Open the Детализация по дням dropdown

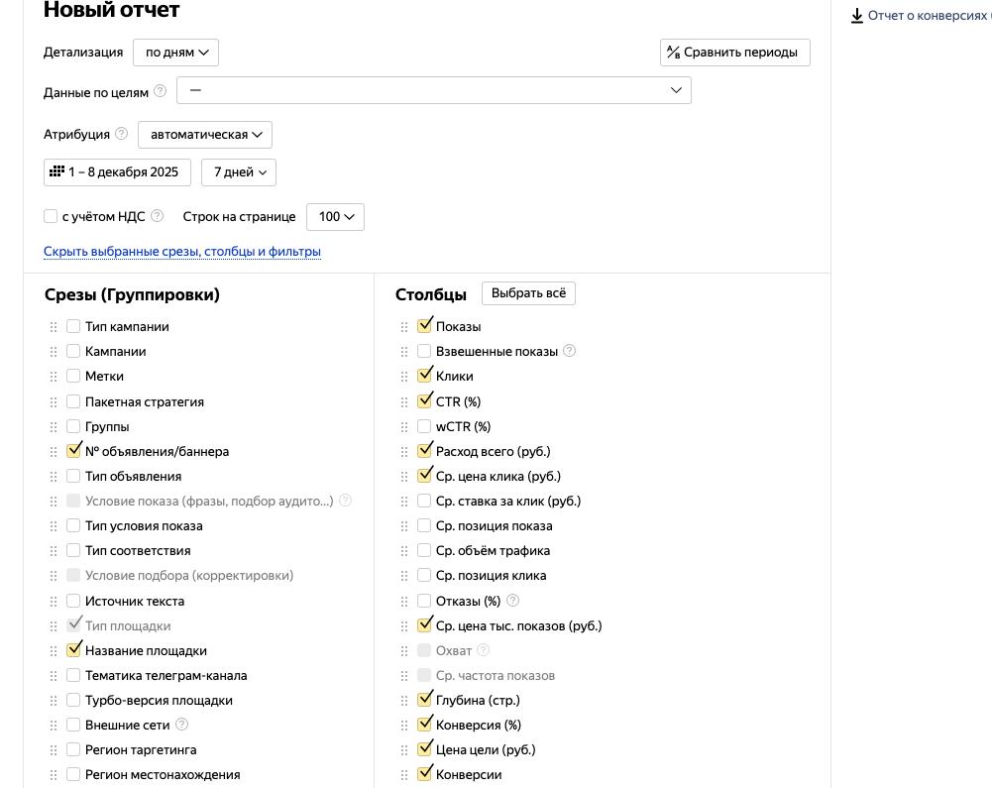coord(175,53)
